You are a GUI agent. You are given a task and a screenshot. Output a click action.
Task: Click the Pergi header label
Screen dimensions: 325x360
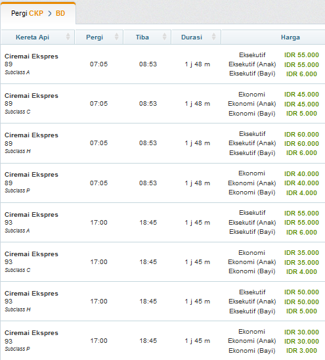tap(95, 37)
